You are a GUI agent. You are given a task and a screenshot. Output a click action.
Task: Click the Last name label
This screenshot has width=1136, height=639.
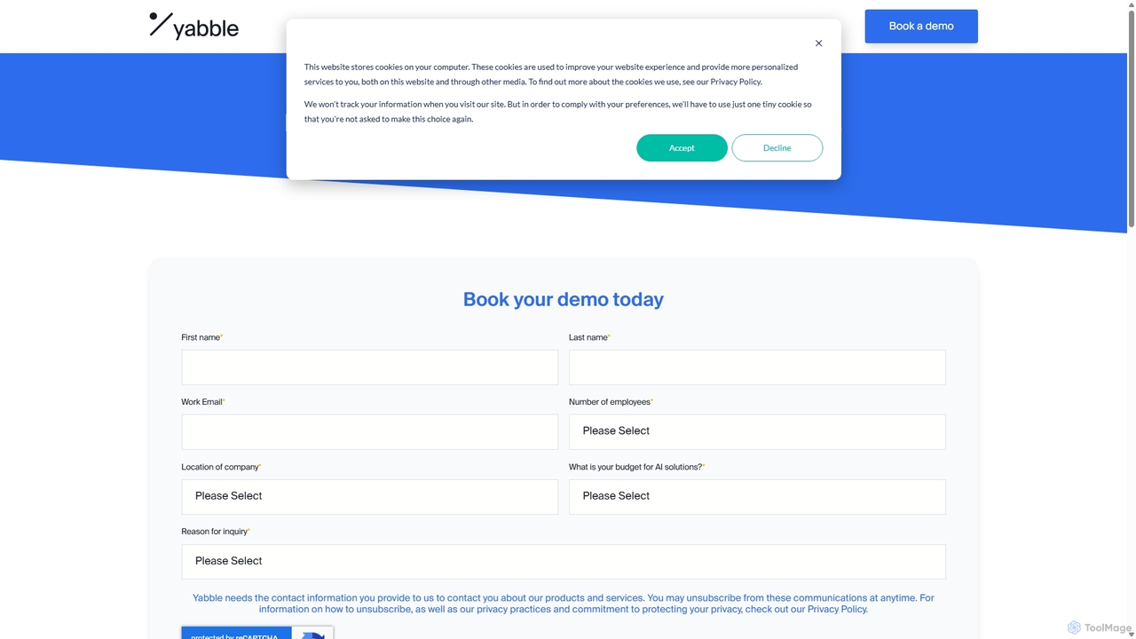[x=589, y=337]
